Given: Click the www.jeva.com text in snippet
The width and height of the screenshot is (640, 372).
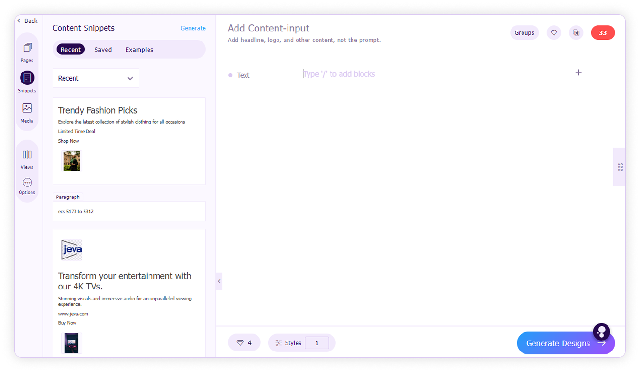Looking at the screenshot, I should point(73,314).
